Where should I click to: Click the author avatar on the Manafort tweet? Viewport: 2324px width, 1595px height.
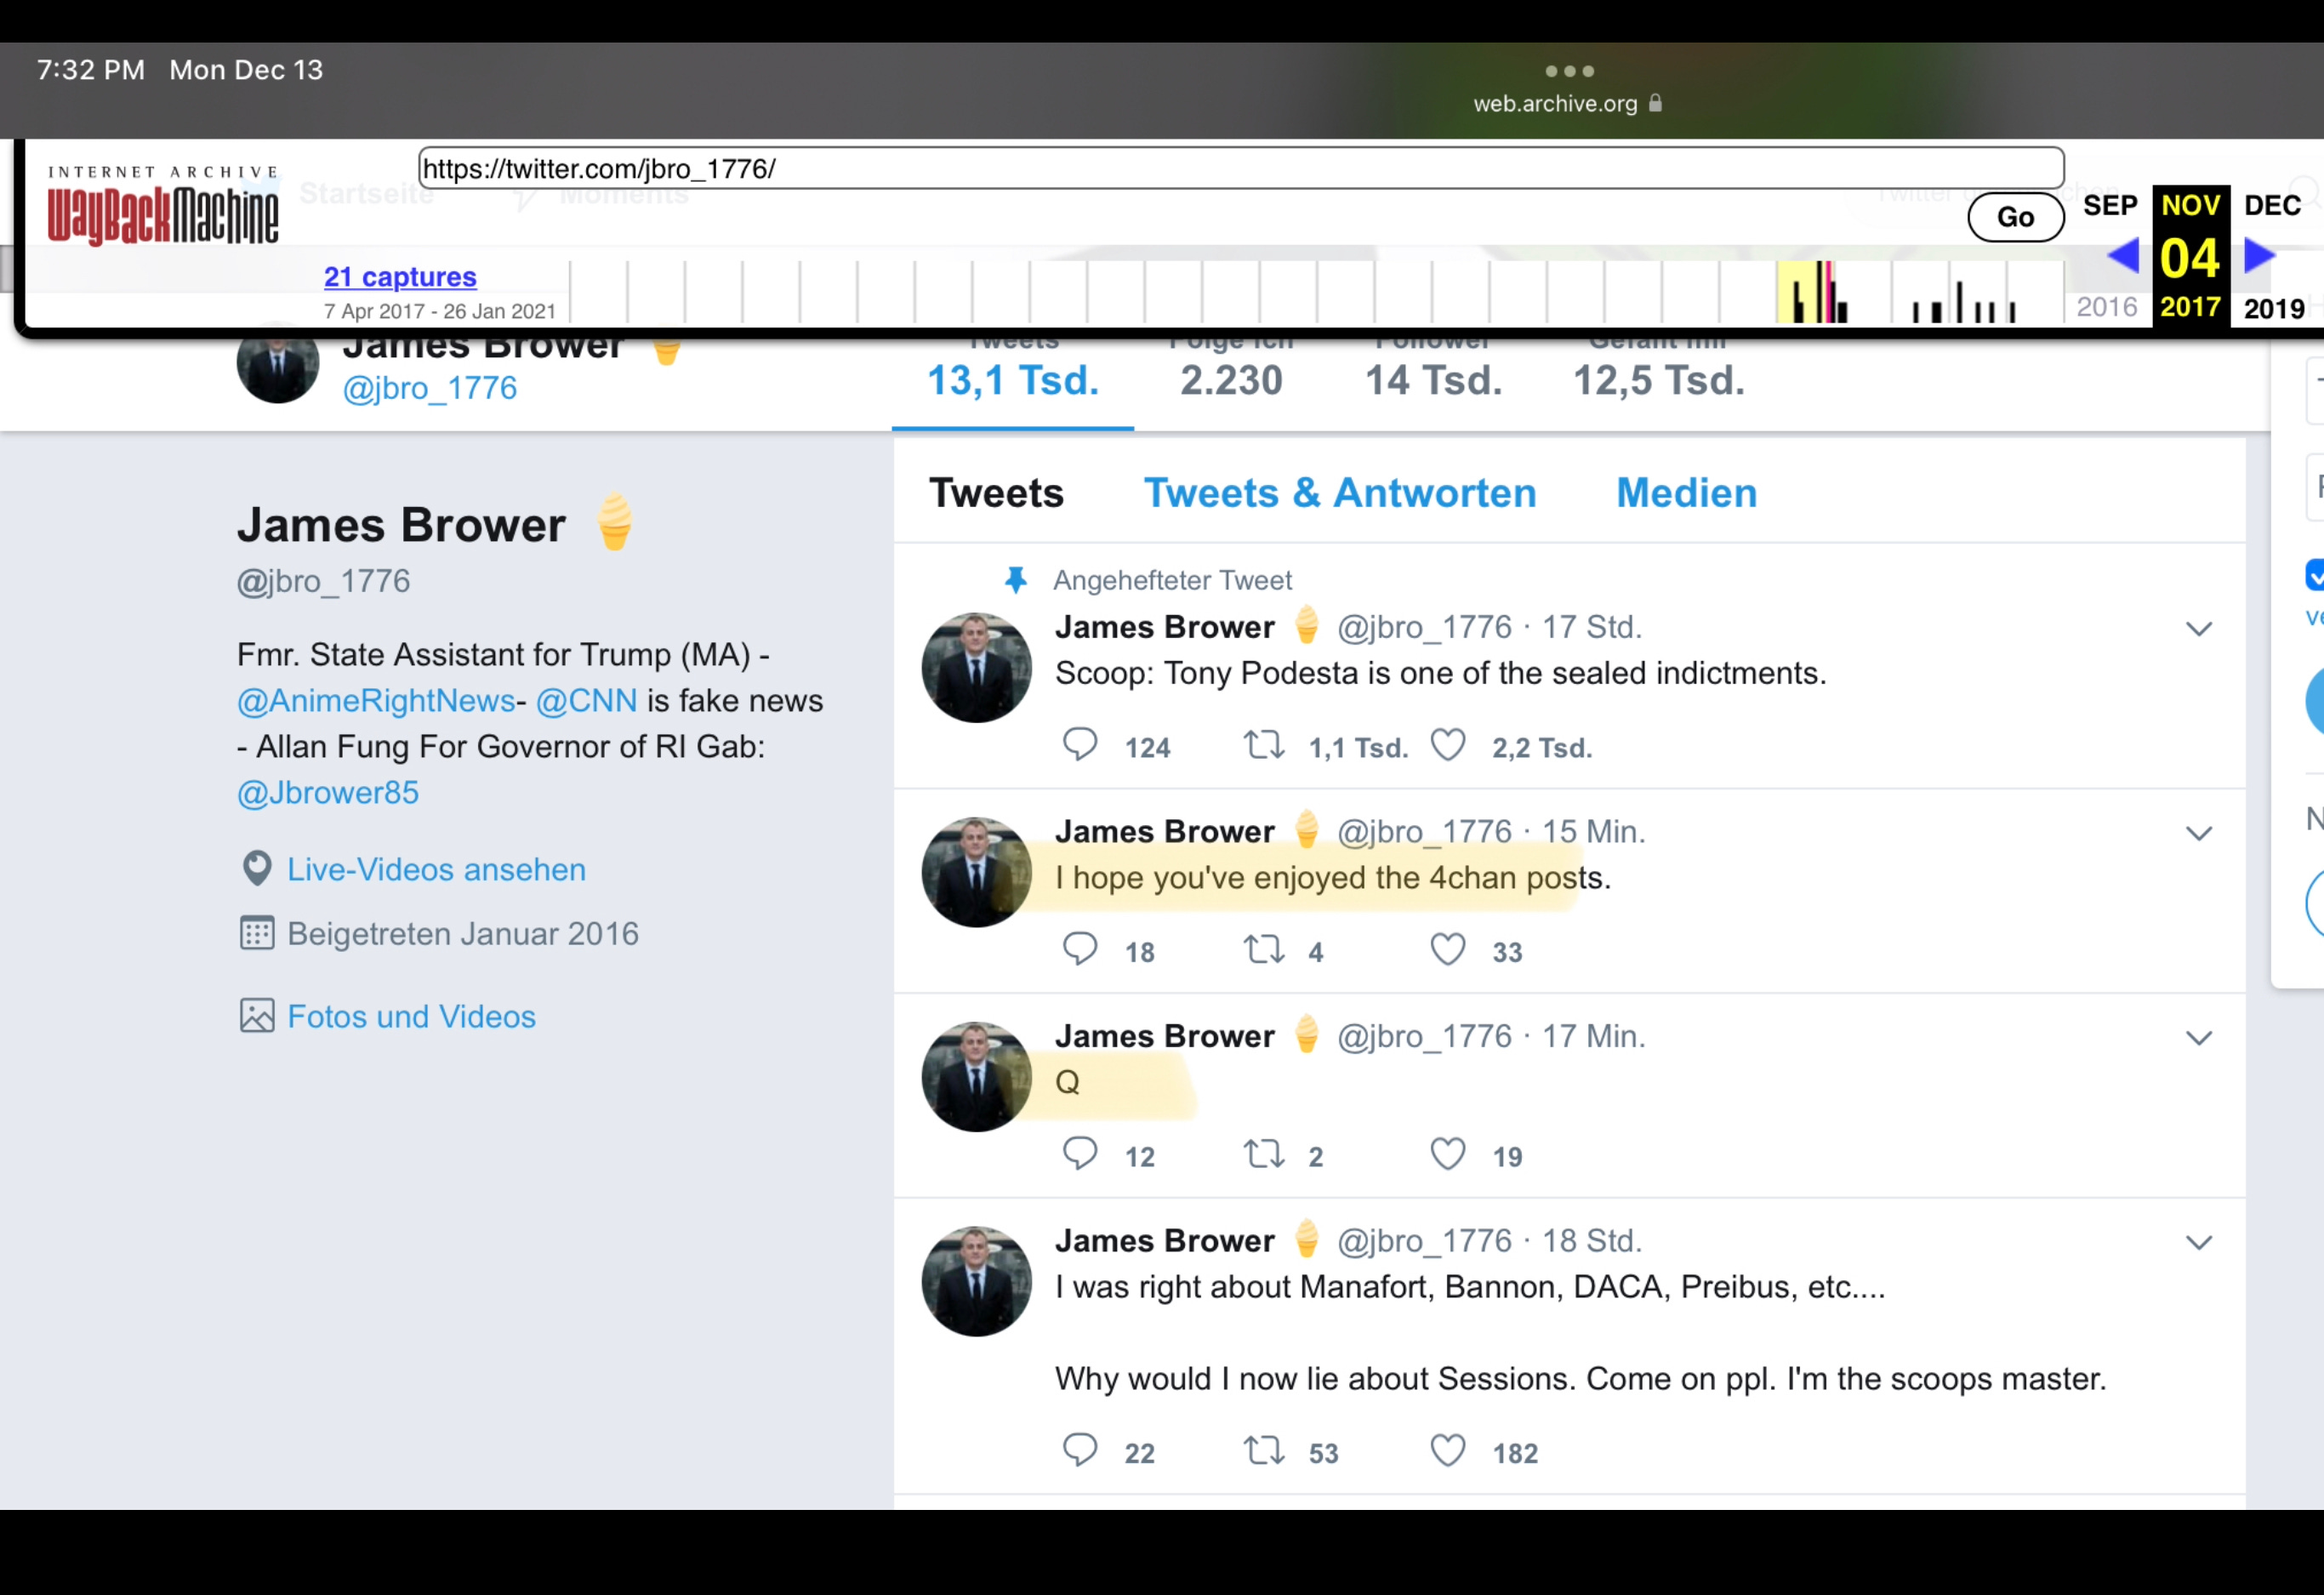(x=976, y=1281)
